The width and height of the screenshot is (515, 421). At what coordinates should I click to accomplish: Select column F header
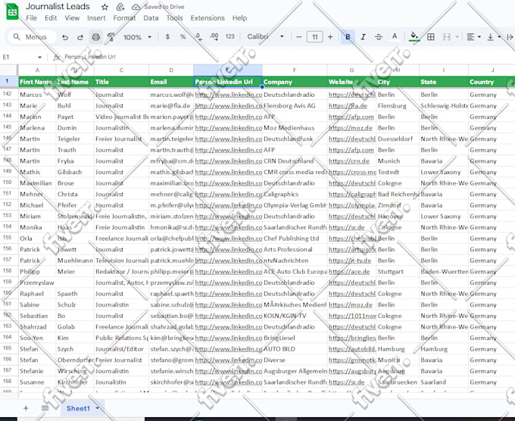coord(295,70)
